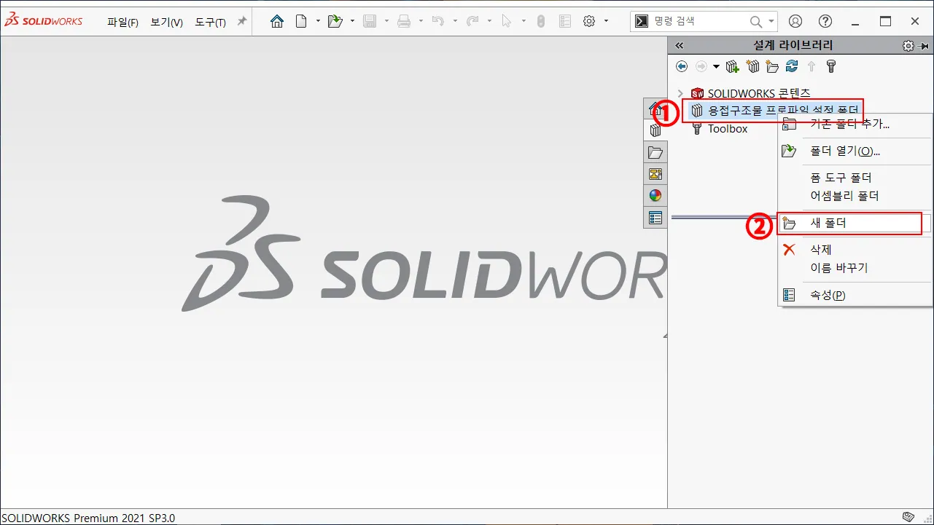Viewport: 934px width, 525px height.
Task: Open the 파일(F) menu
Action: click(x=122, y=23)
